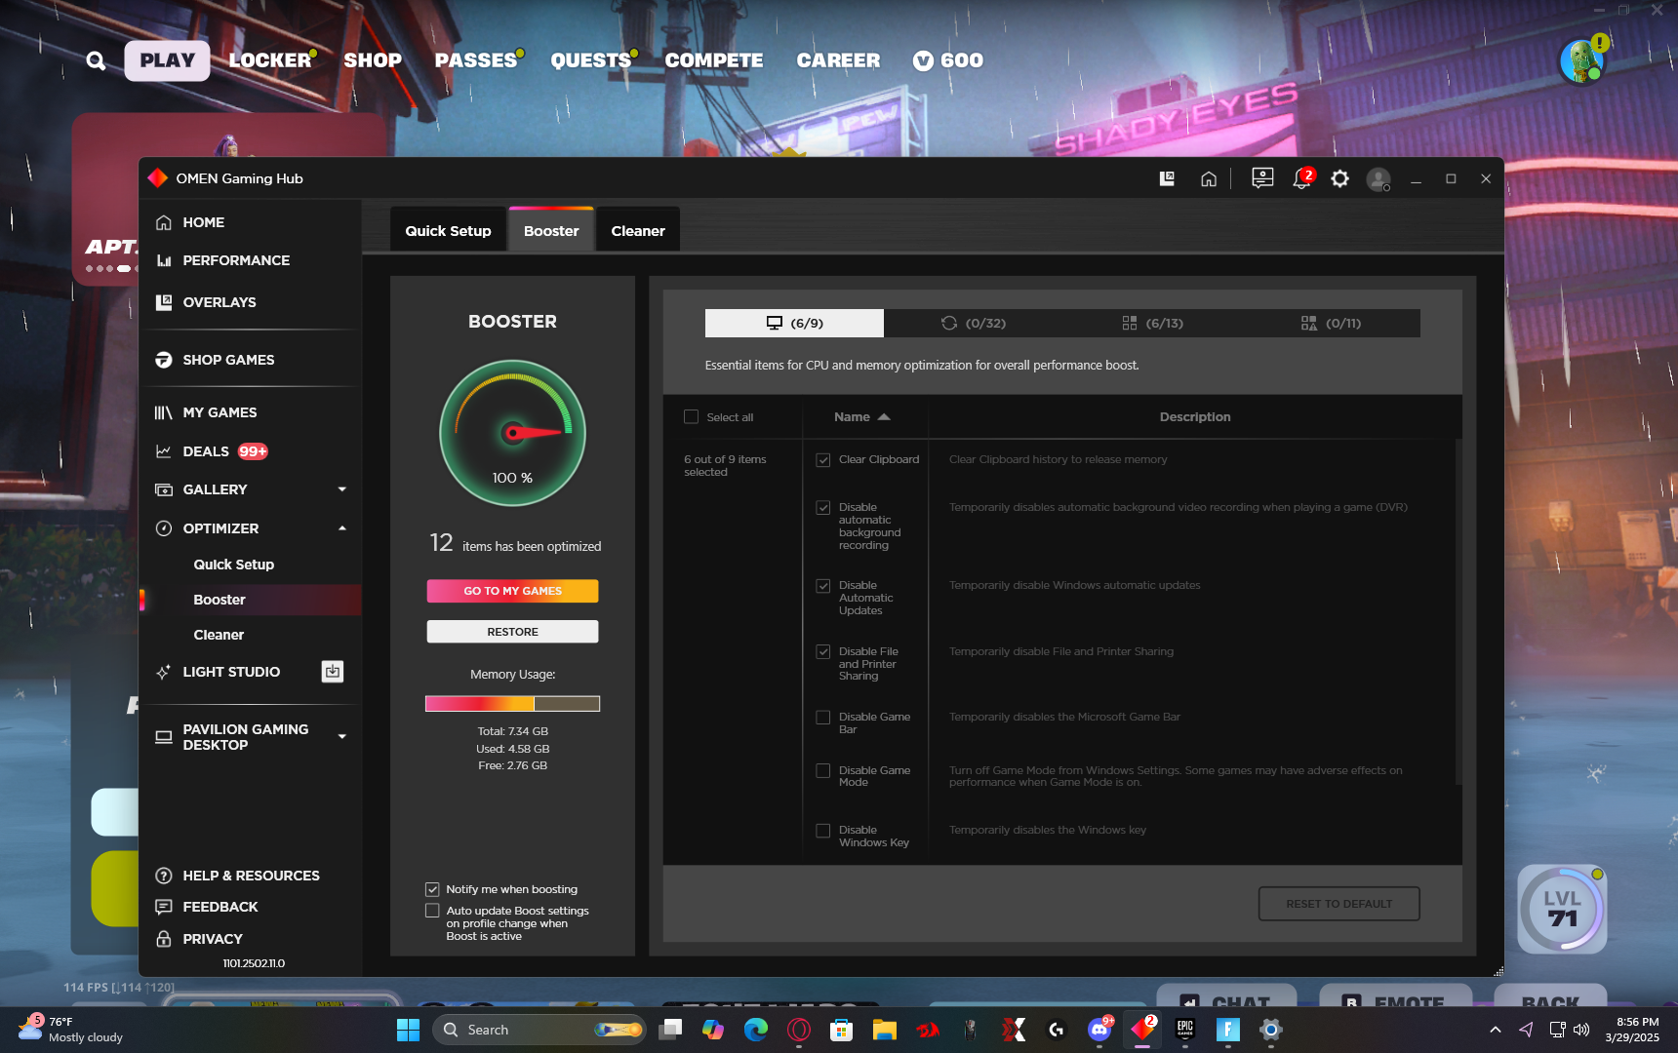Select the (0/32) processes category tab
Viewport: 1678px width, 1053px height.
[973, 323]
